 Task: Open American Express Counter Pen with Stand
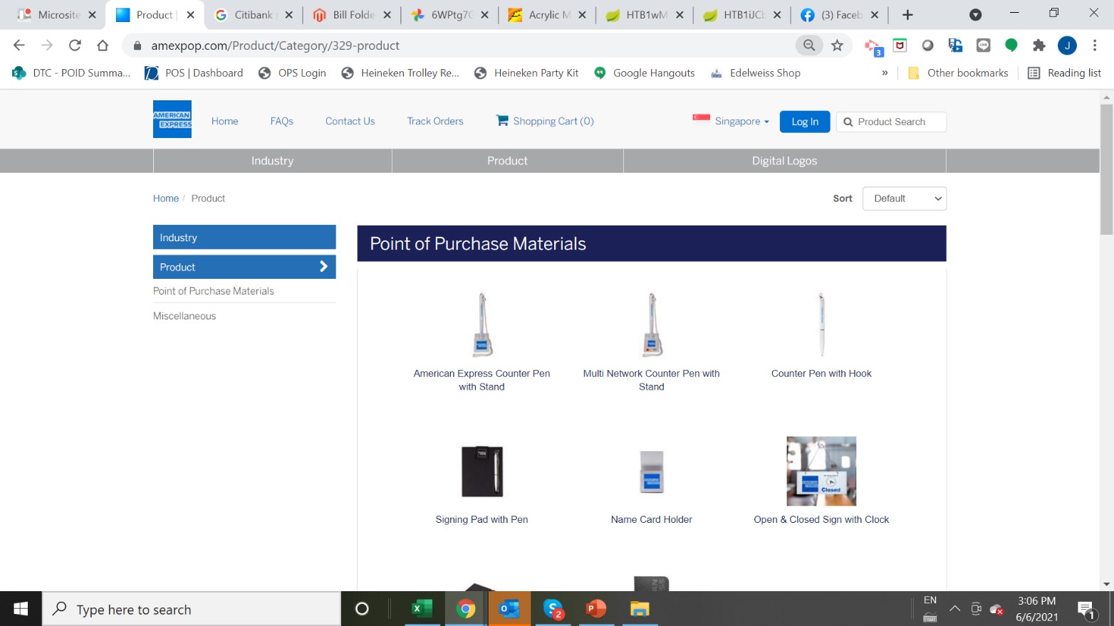(481, 380)
